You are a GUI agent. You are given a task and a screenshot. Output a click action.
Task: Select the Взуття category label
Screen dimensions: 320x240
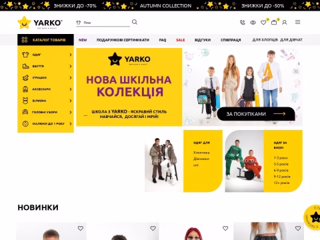(38, 66)
